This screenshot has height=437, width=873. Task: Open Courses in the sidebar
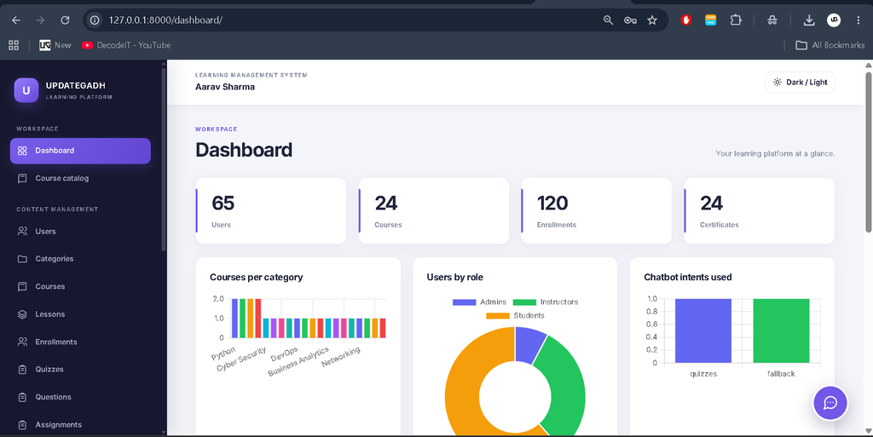click(80, 286)
